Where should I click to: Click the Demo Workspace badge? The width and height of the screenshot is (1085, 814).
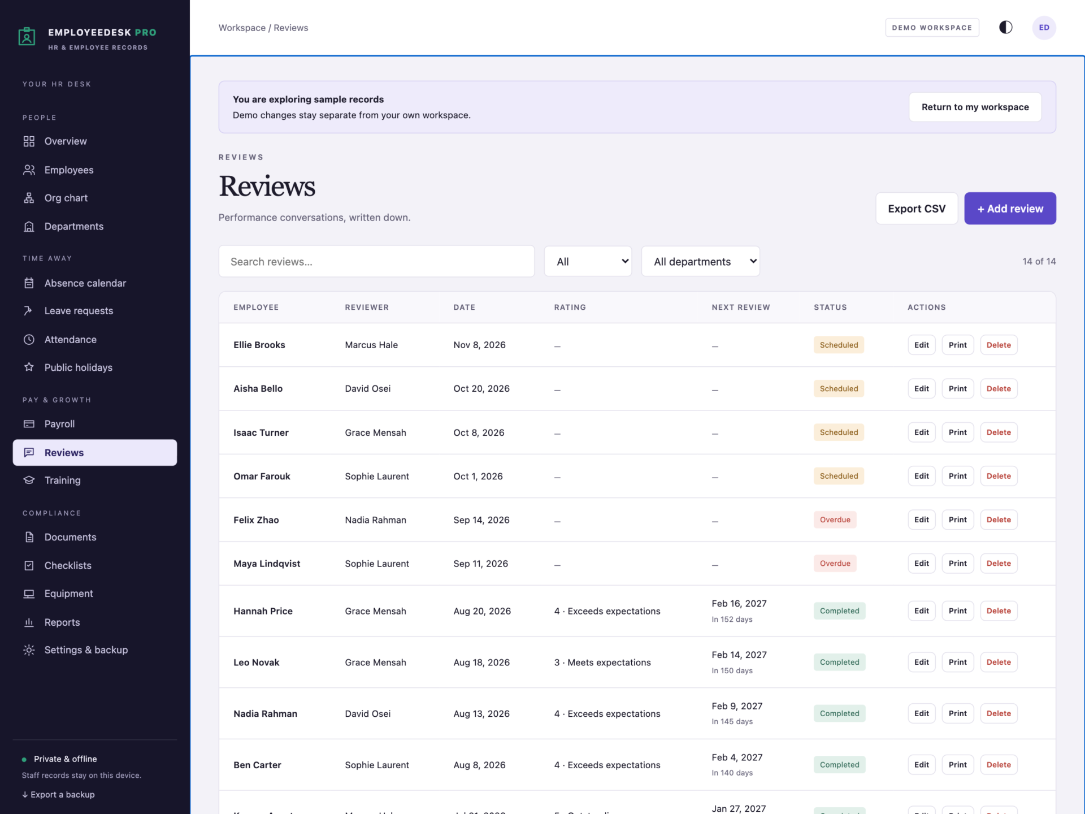click(x=932, y=28)
